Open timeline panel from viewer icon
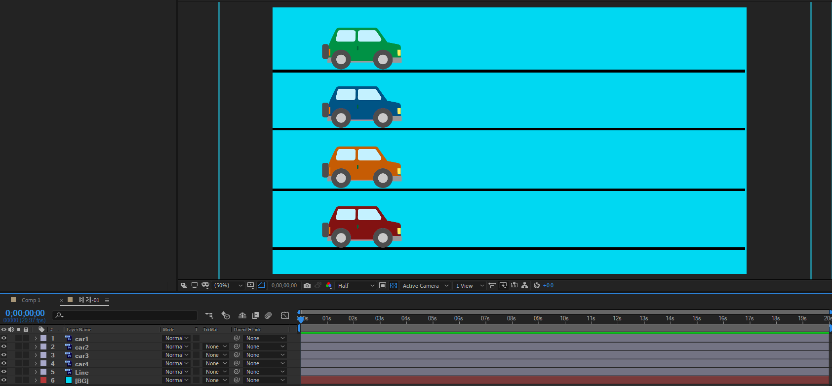 point(514,285)
